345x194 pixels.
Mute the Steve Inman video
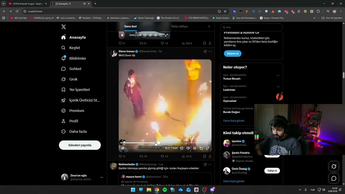[x=188, y=148]
